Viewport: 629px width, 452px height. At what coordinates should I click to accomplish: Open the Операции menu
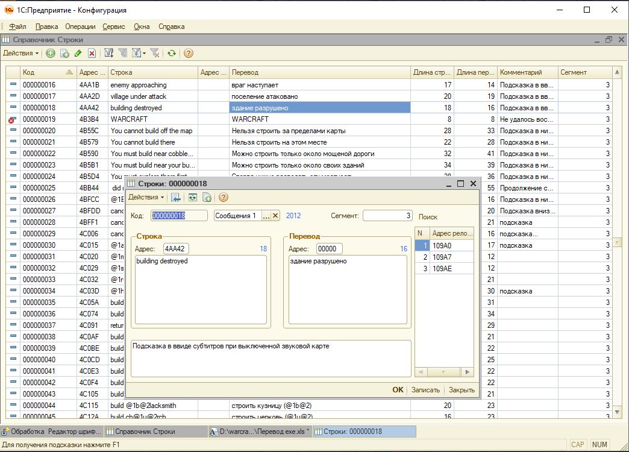click(x=80, y=27)
